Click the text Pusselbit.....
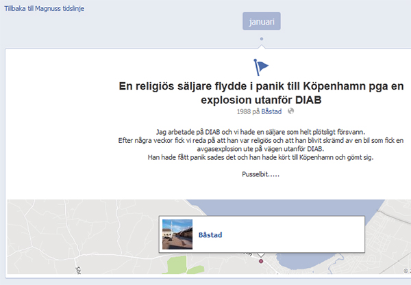Viewport: 411px width, 285px height. pyautogui.click(x=260, y=174)
